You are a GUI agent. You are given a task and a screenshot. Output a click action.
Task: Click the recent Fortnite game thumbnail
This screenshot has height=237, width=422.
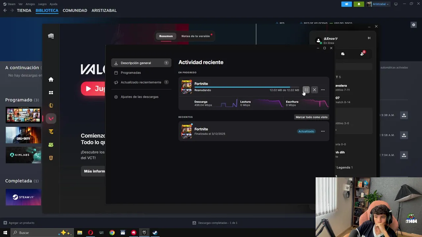187,131
